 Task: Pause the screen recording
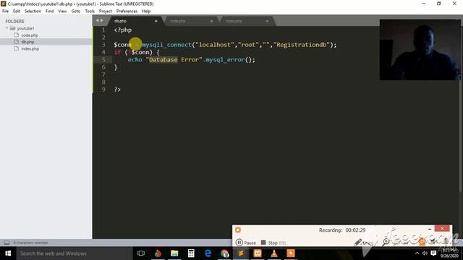coord(246,243)
